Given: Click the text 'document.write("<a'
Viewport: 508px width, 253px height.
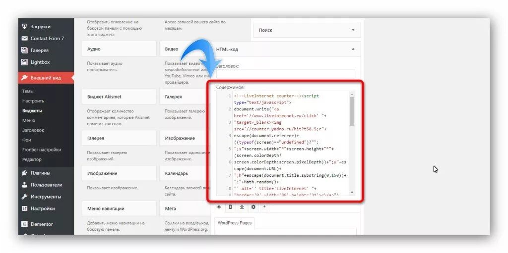Looking at the screenshot, I should coord(256,109).
